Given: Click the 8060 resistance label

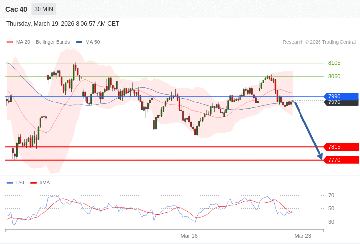Looking at the screenshot, I should [334, 76].
